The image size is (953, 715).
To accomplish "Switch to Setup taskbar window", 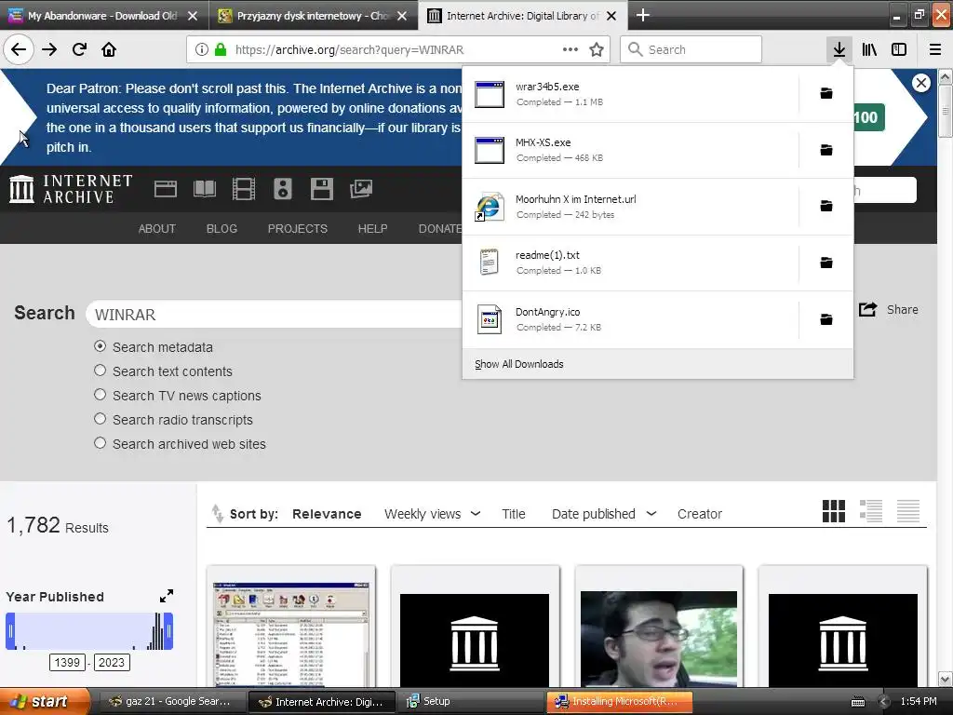I will click(470, 701).
